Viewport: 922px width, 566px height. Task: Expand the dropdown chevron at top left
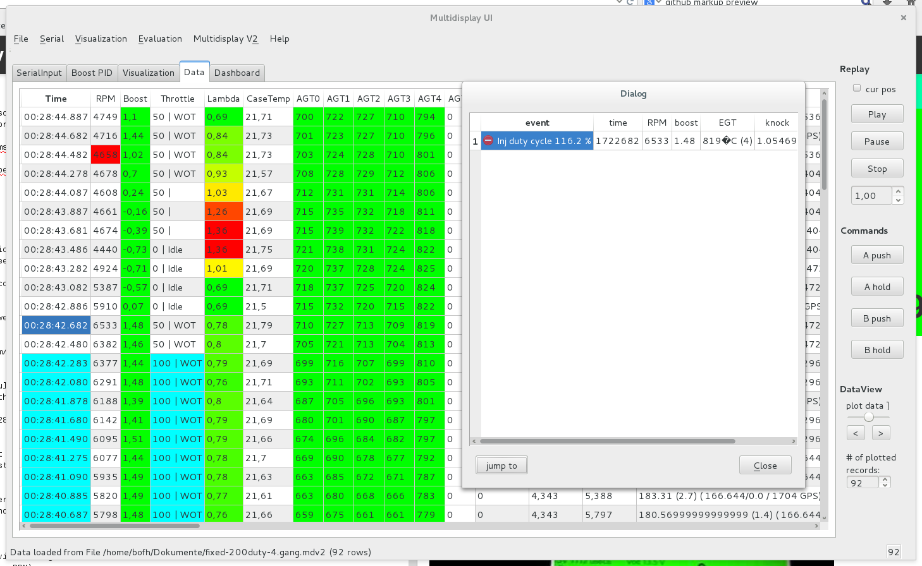618,3
